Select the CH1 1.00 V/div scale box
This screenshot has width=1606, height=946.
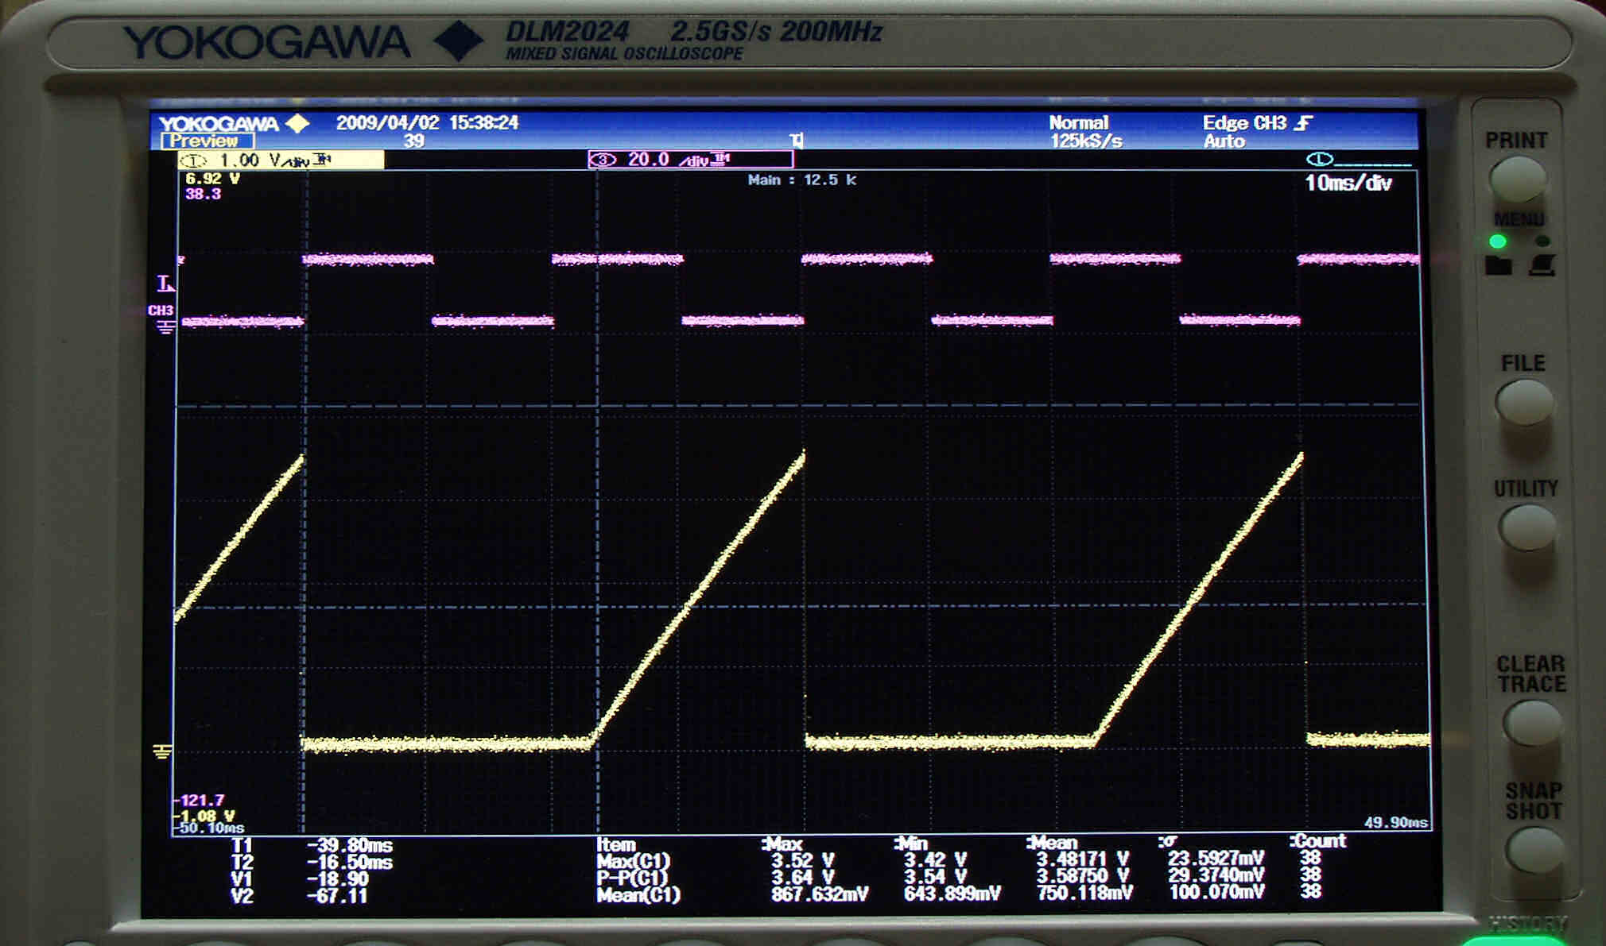(280, 160)
